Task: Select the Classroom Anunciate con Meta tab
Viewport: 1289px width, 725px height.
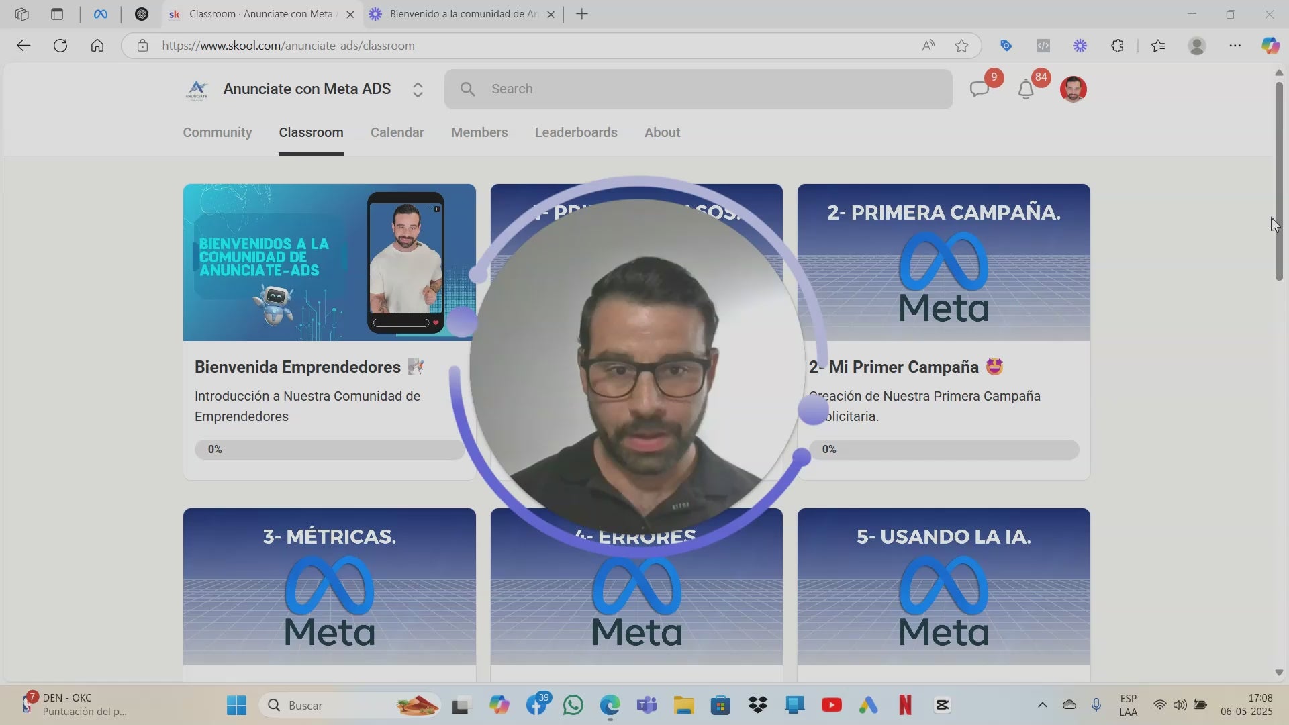Action: click(260, 14)
